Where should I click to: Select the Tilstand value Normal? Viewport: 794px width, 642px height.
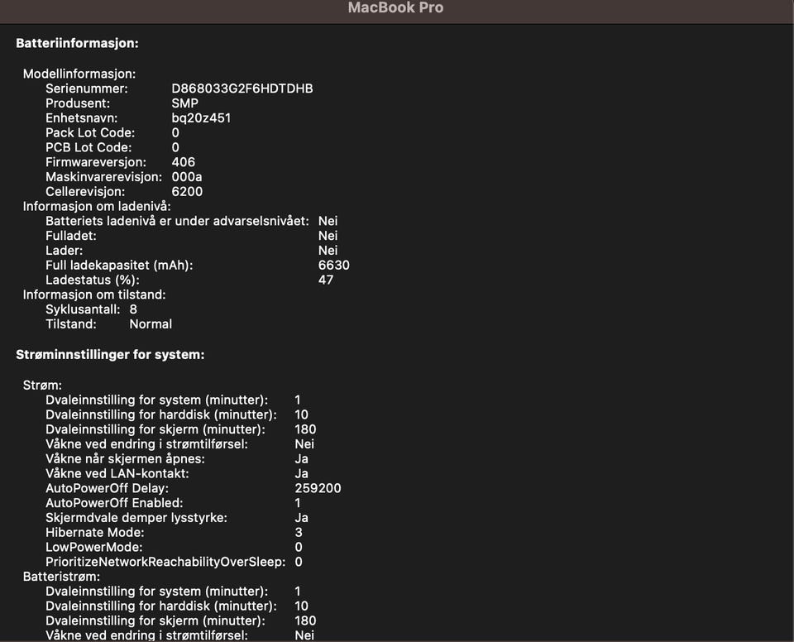(151, 323)
